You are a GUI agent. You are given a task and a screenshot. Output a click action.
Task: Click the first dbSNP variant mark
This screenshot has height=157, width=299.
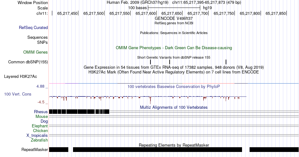(150, 62)
